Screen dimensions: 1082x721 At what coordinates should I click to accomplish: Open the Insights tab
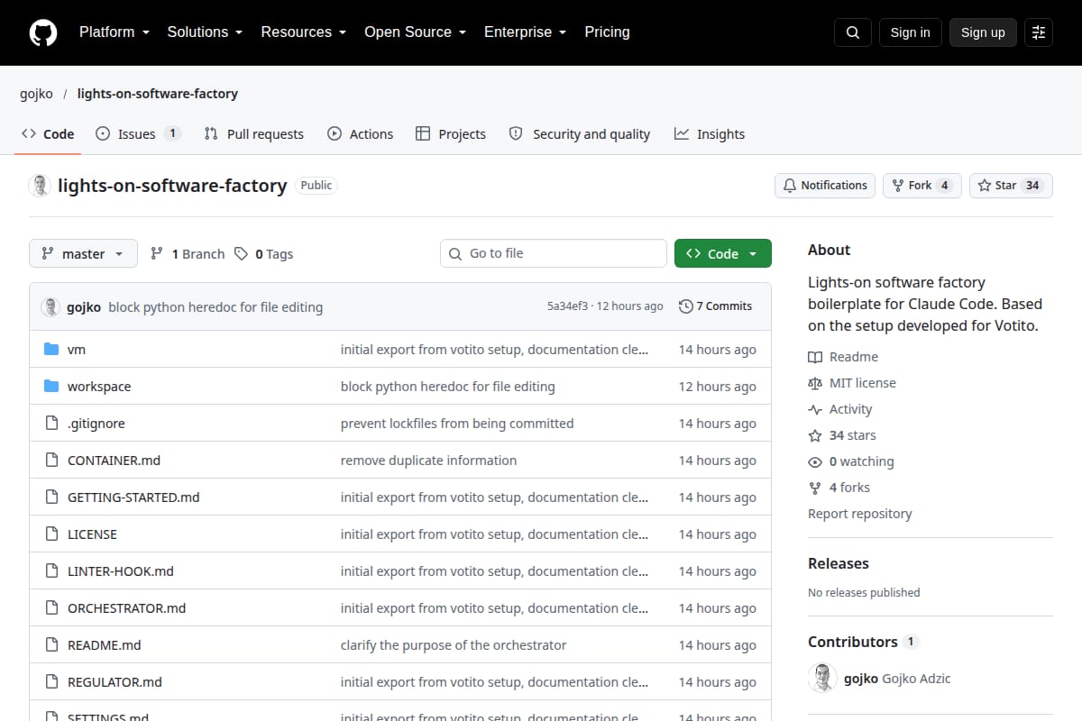(x=710, y=134)
